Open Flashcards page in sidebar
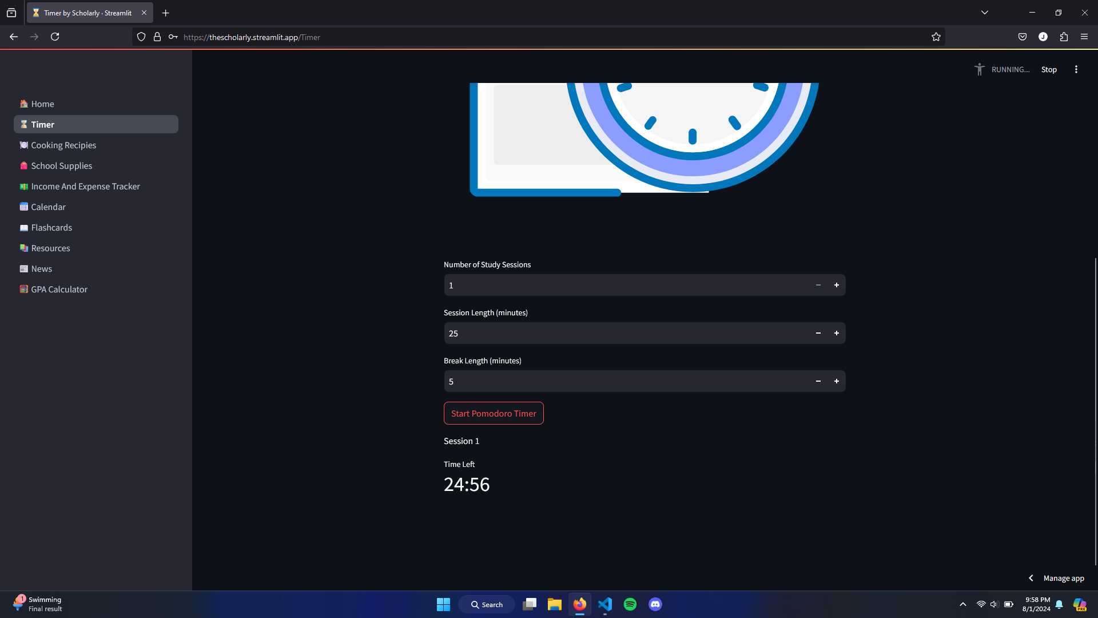Viewport: 1098px width, 618px height. click(51, 228)
